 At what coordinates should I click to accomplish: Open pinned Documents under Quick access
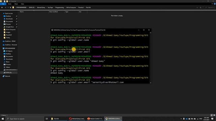point(9,22)
